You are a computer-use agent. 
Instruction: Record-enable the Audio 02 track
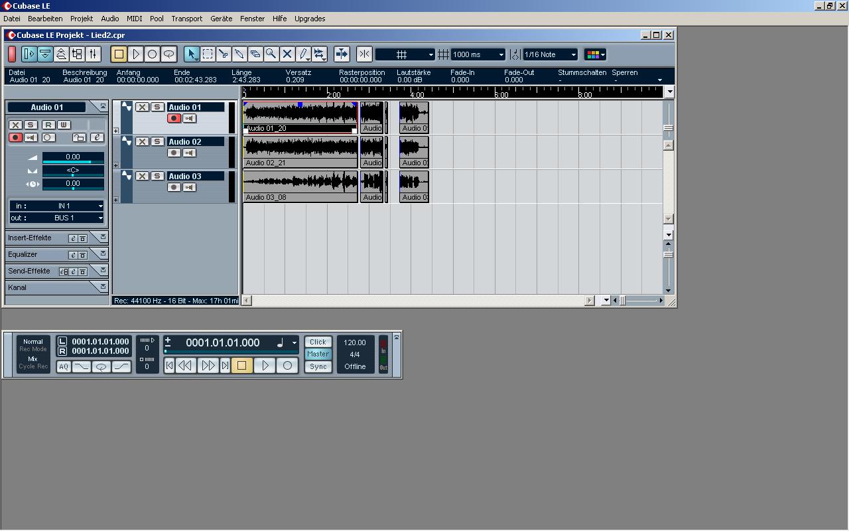click(174, 153)
